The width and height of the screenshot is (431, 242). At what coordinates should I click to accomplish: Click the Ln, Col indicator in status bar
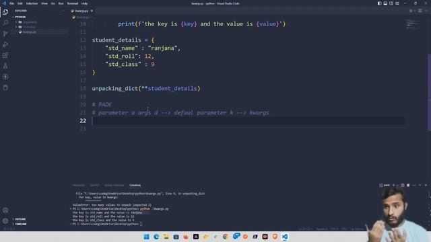[306, 229]
